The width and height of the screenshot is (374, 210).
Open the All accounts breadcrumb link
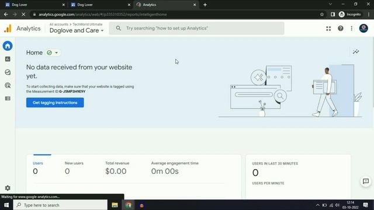coord(58,24)
